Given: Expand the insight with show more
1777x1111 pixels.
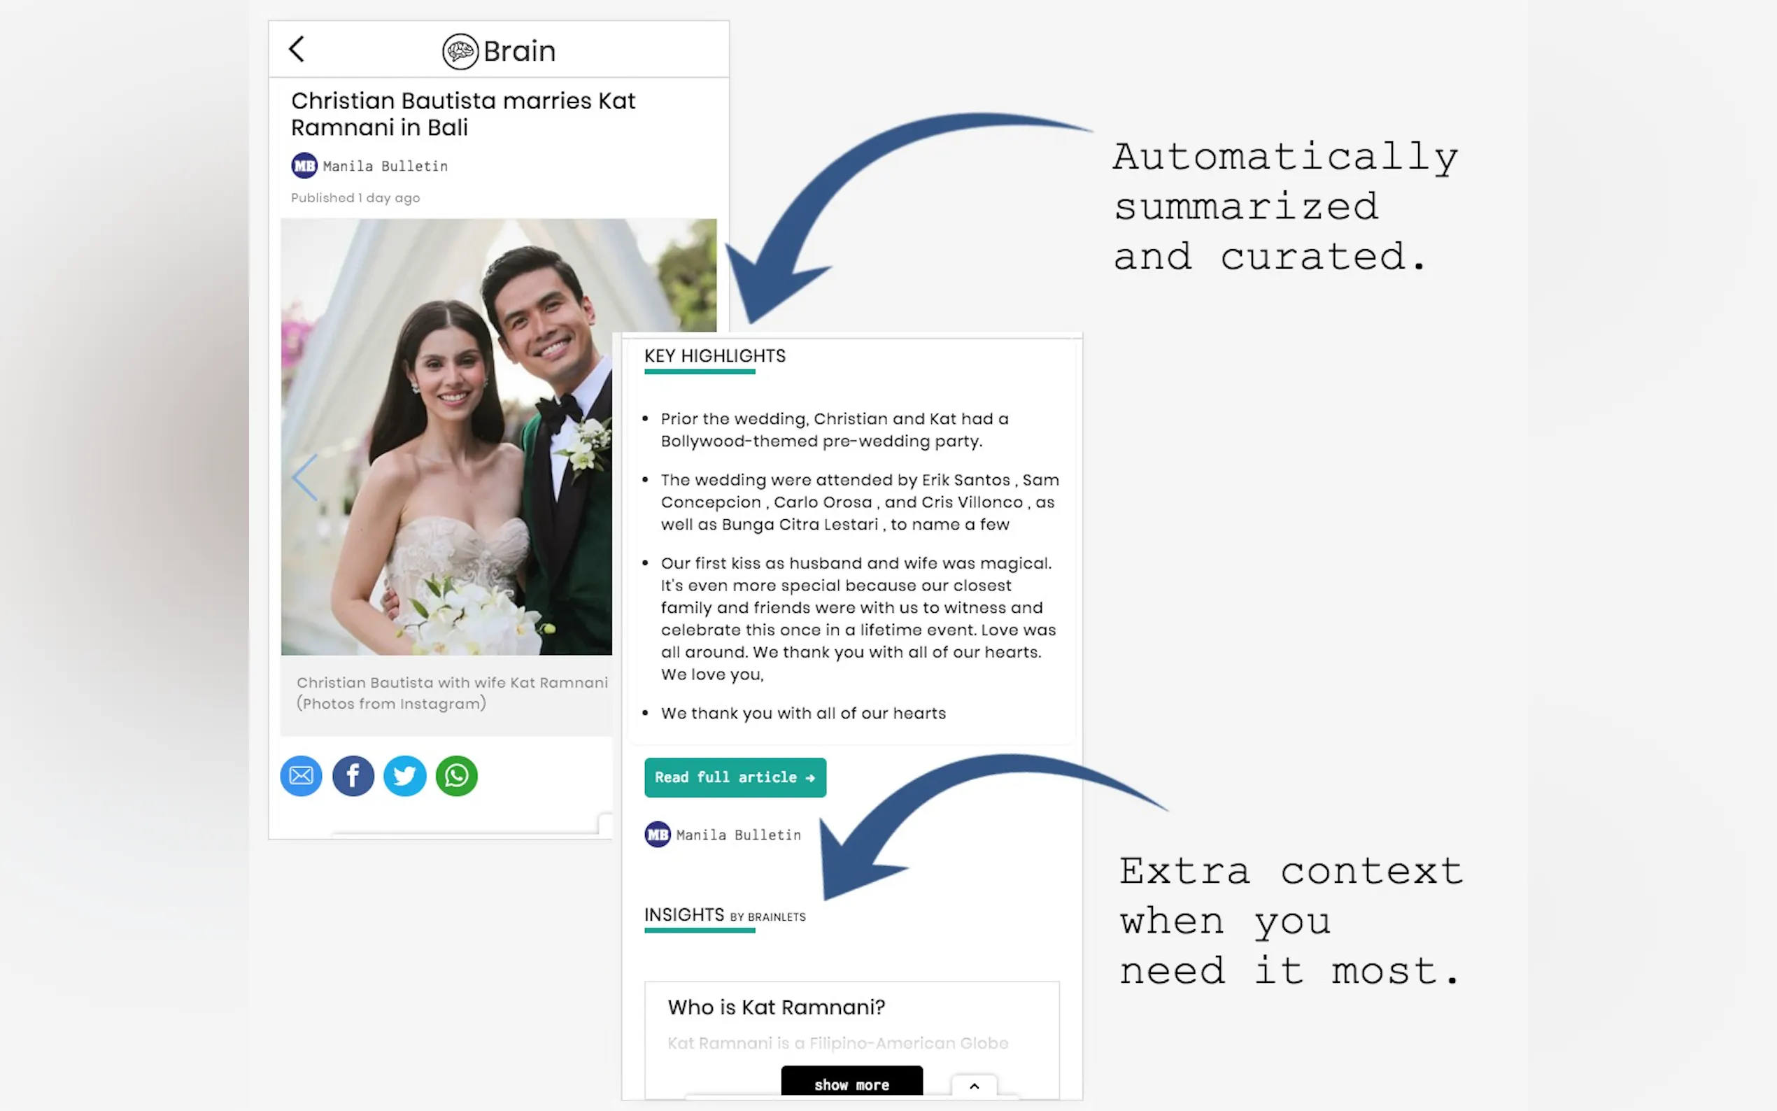Looking at the screenshot, I should click(x=851, y=1083).
